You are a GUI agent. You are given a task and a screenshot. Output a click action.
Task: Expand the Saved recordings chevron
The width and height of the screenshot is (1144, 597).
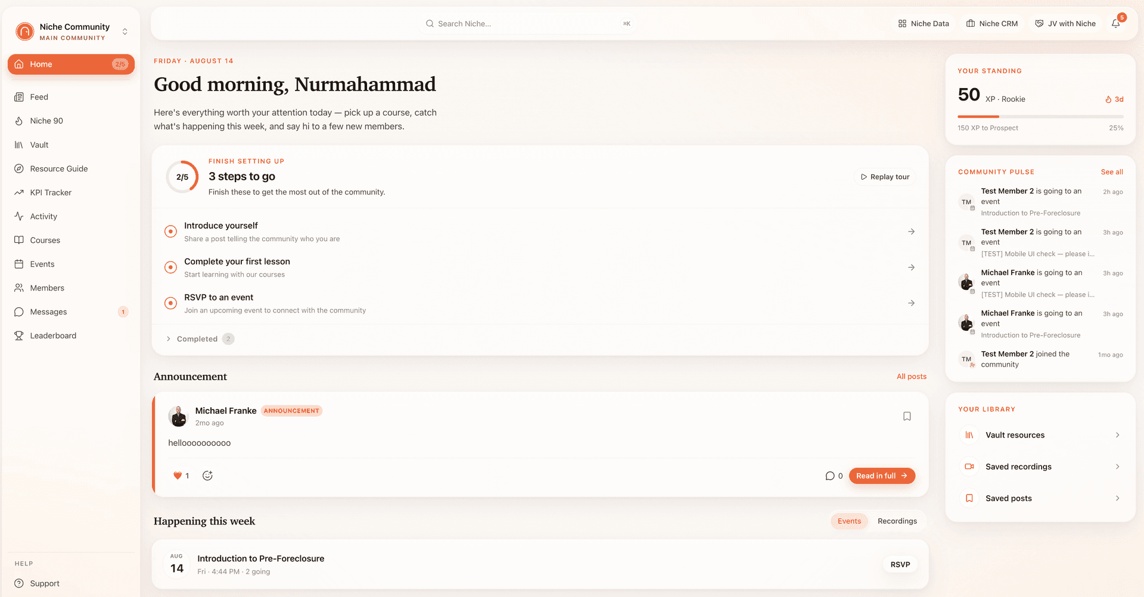pyautogui.click(x=1117, y=467)
